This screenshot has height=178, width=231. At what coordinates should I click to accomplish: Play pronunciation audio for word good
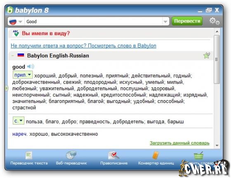point(31,67)
